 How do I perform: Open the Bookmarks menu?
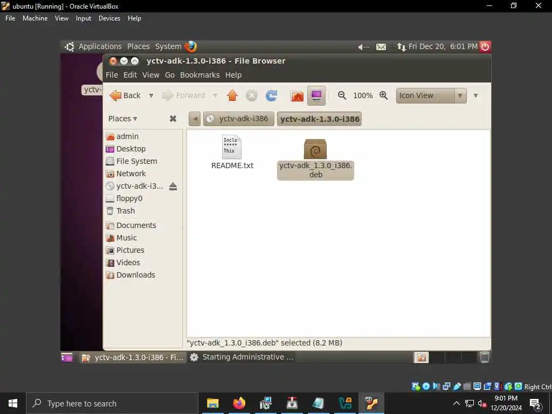pyautogui.click(x=199, y=75)
